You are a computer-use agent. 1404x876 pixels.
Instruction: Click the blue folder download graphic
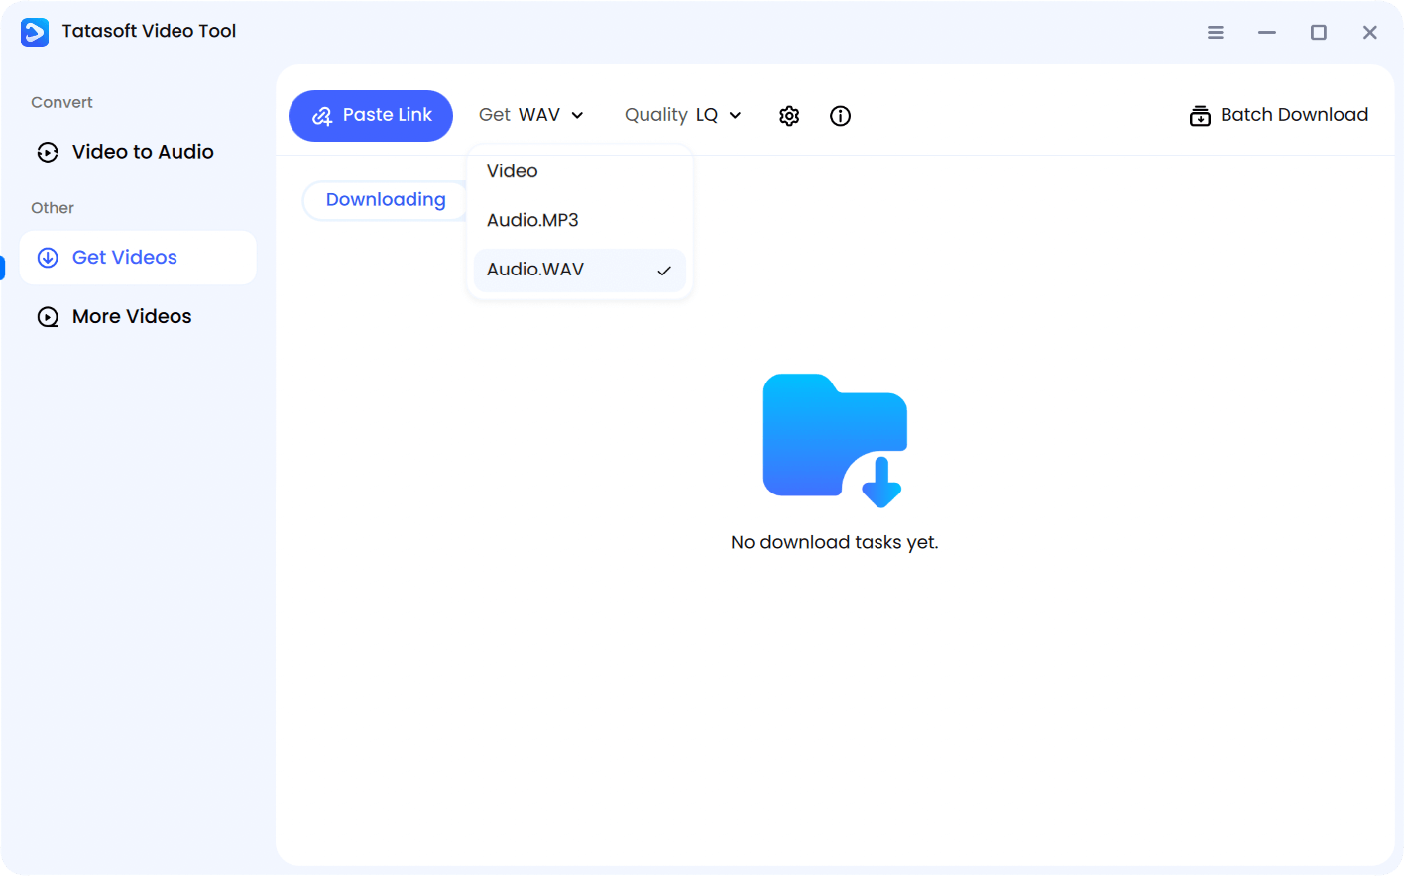click(835, 436)
